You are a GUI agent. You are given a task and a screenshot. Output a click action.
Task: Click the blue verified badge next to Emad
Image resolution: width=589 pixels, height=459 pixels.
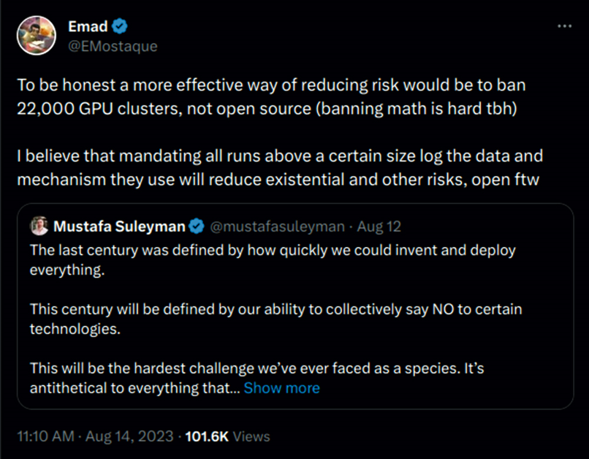pos(121,26)
